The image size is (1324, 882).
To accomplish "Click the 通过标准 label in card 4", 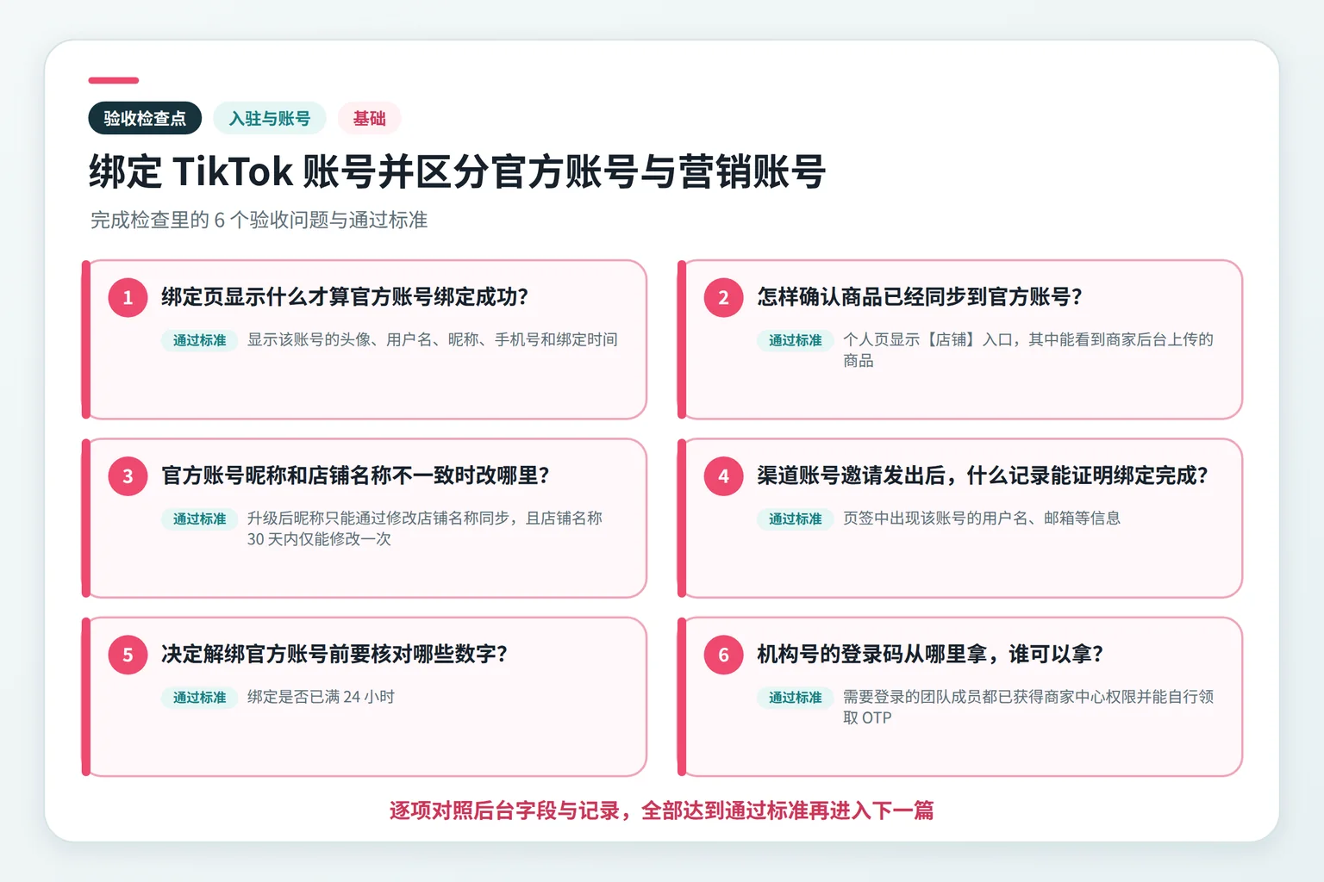I will 795,519.
